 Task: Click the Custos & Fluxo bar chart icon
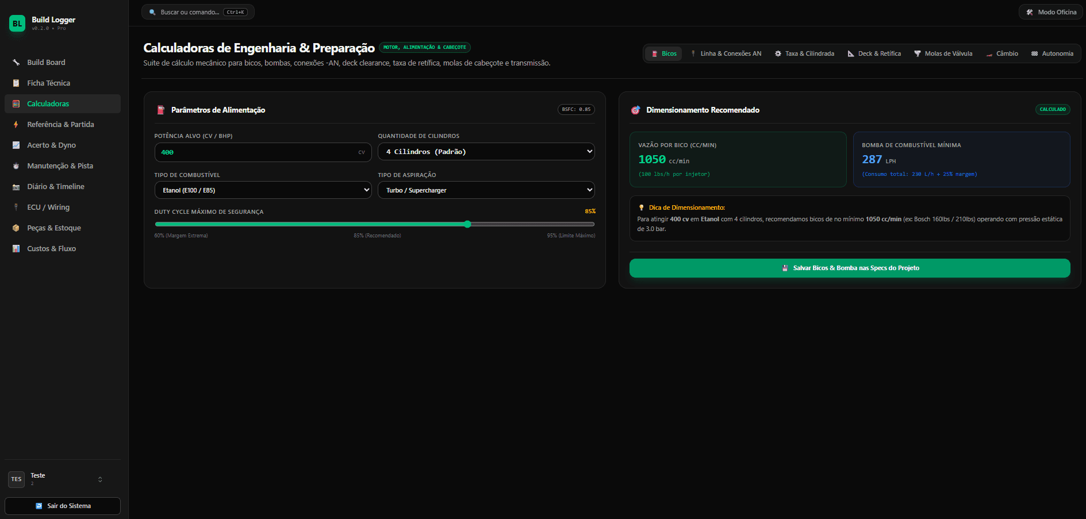coord(16,248)
